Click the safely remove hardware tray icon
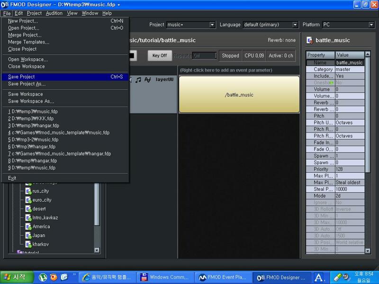379x284 pixels. tap(338, 277)
